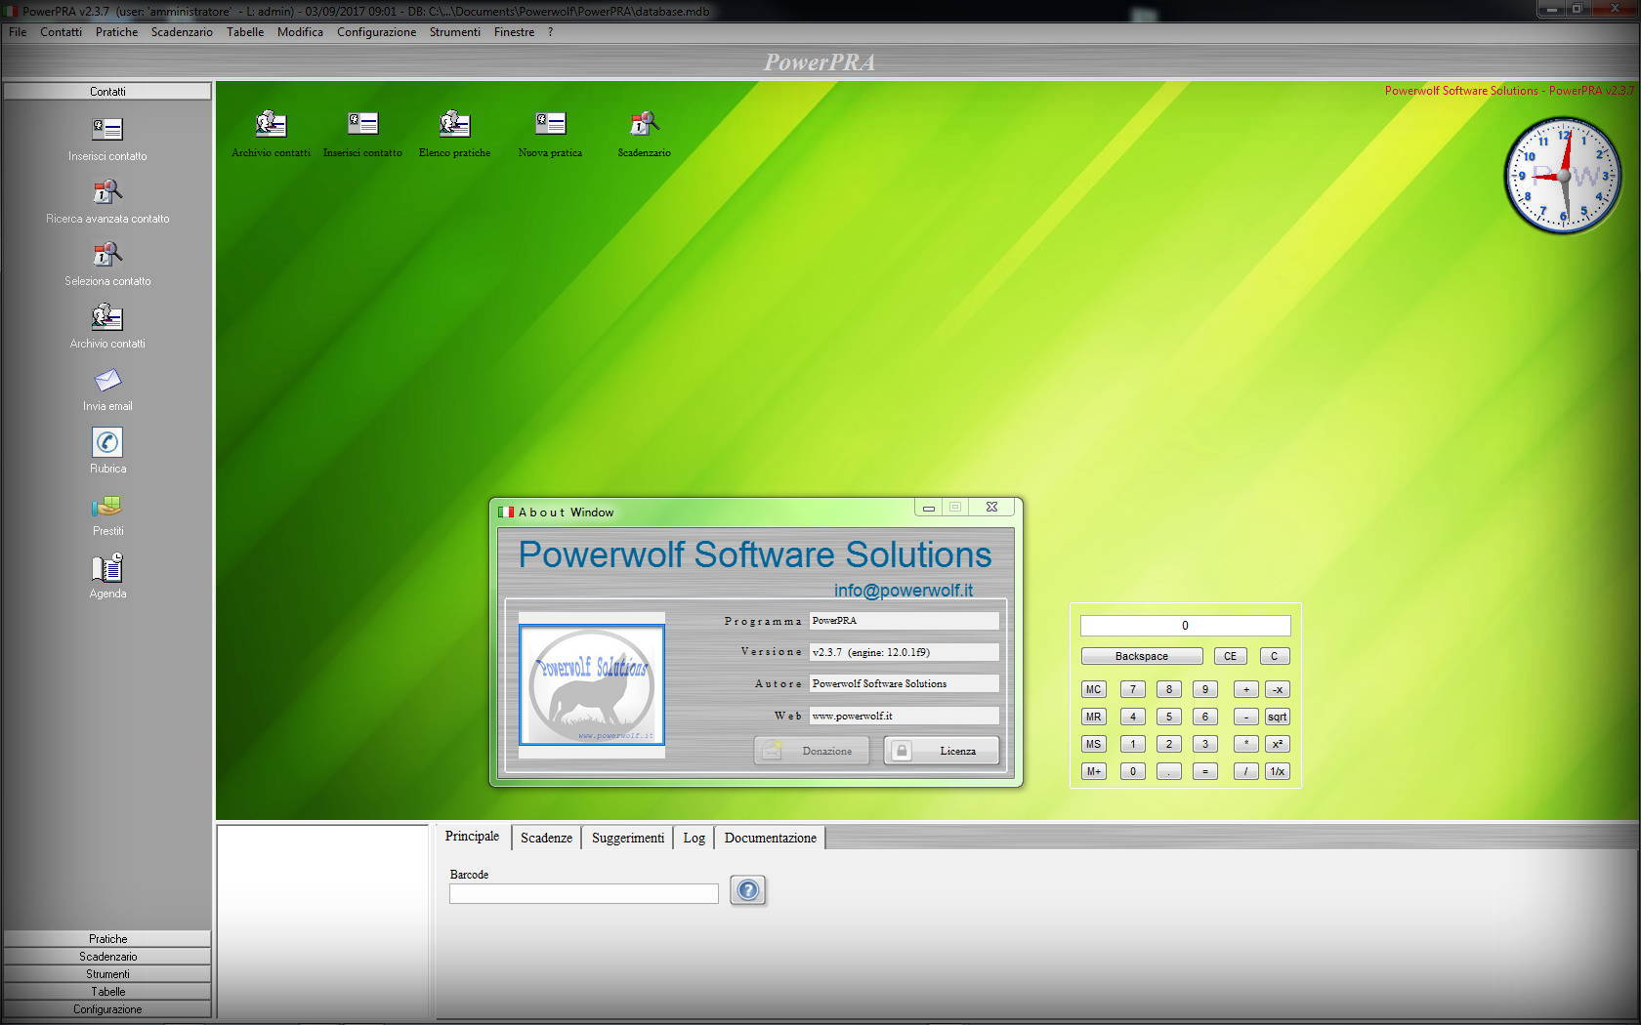Open the Agenda icon in sidebar

(107, 567)
